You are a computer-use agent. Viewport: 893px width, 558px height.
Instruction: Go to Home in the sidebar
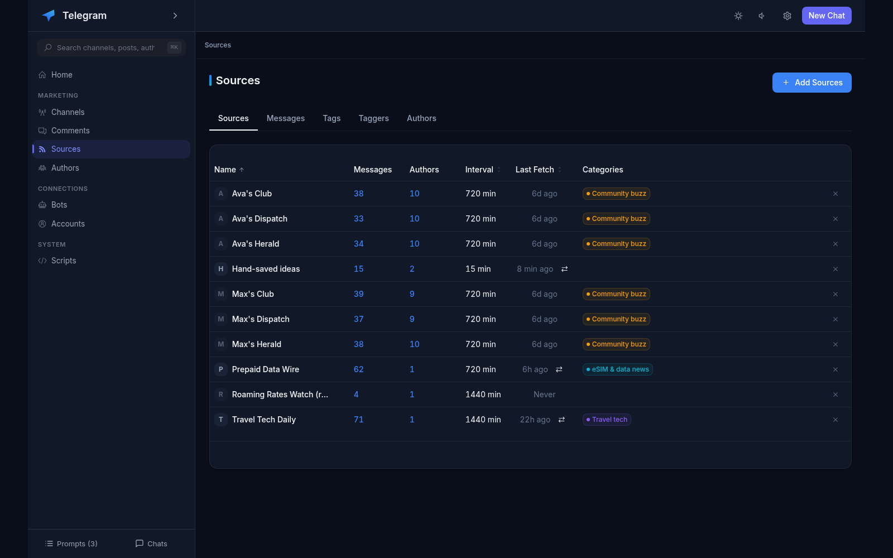pos(112,75)
